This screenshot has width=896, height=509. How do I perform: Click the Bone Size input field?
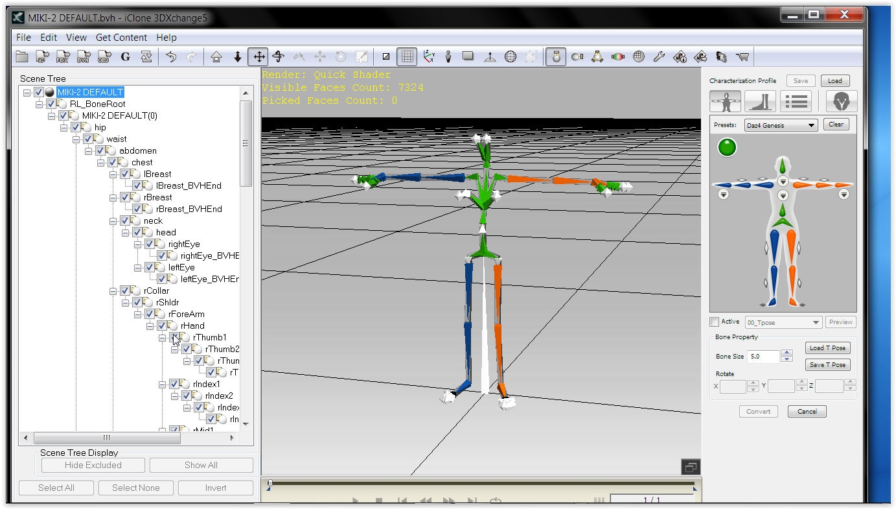(x=763, y=357)
